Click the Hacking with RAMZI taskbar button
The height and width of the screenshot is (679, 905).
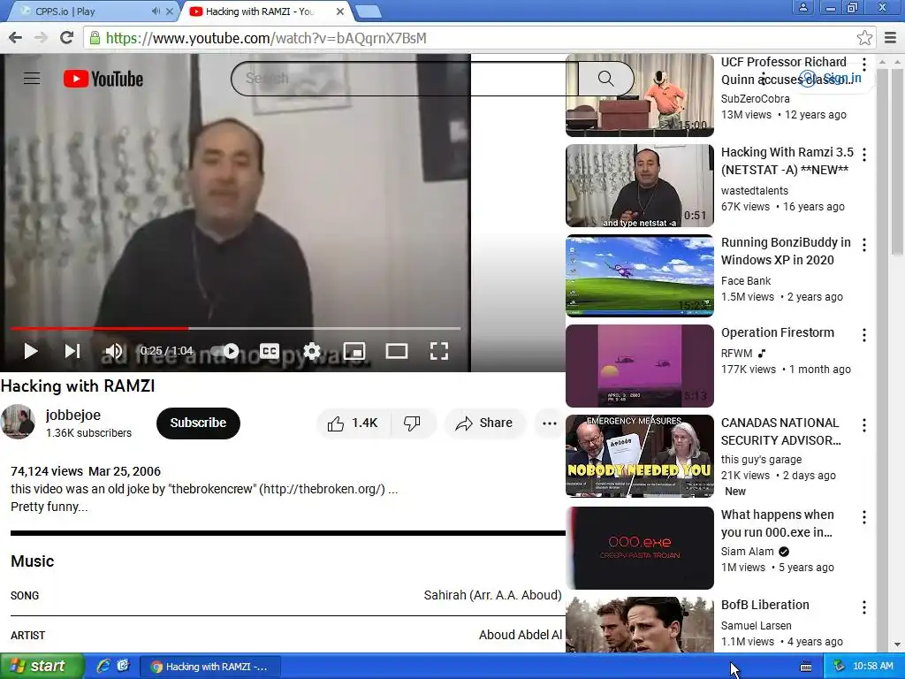coord(210,667)
